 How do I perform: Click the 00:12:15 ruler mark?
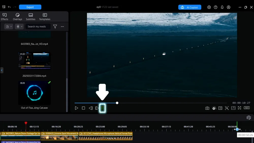(x=34, y=127)
